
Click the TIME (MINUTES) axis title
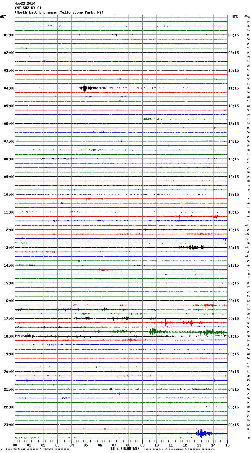click(125, 449)
